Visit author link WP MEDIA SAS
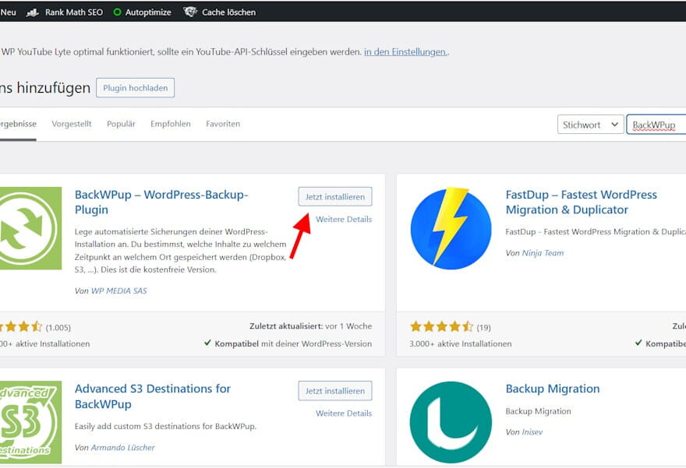Viewport: 686px width, 468px height. pos(119,290)
